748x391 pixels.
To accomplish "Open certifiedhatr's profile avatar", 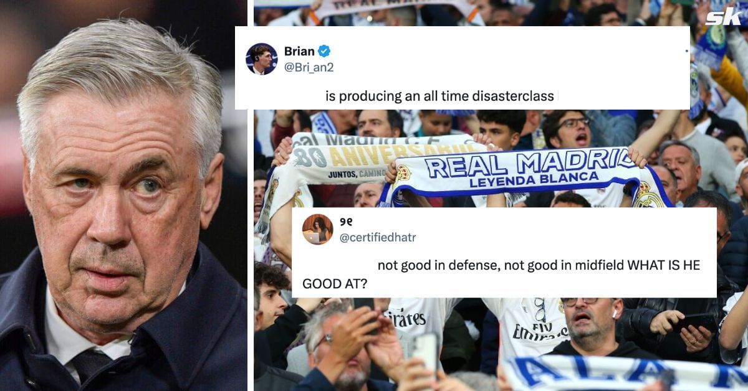I will pos(318,229).
